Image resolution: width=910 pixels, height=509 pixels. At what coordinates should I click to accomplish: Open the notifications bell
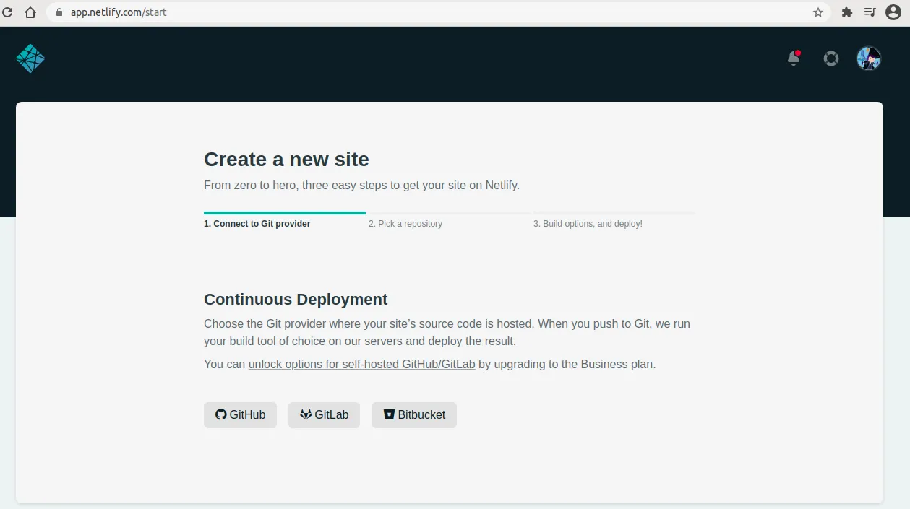[794, 58]
